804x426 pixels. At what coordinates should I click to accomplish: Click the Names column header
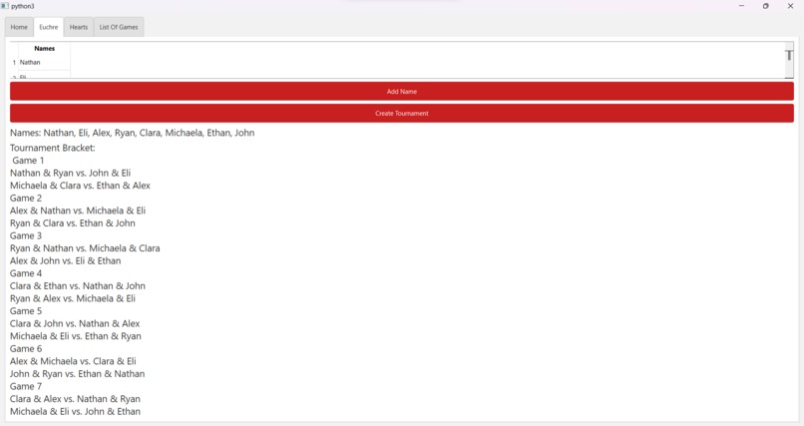tap(44, 48)
